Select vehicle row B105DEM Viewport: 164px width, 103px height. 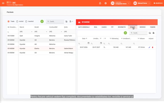tap(41, 53)
